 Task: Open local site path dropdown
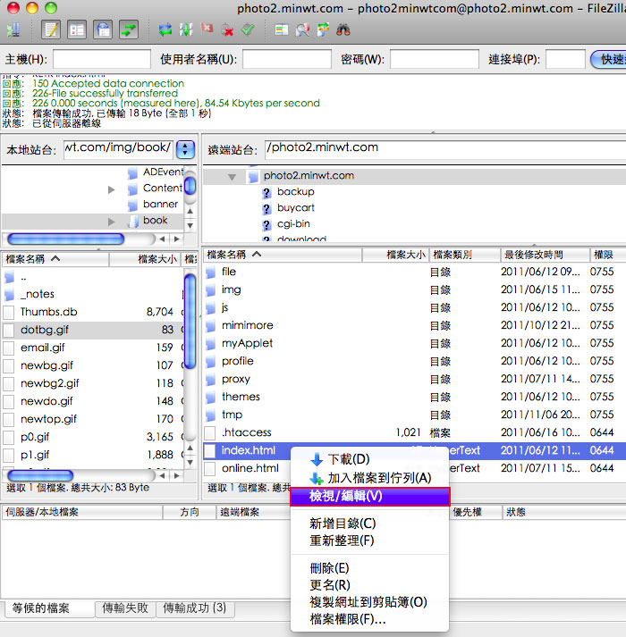coord(185,149)
